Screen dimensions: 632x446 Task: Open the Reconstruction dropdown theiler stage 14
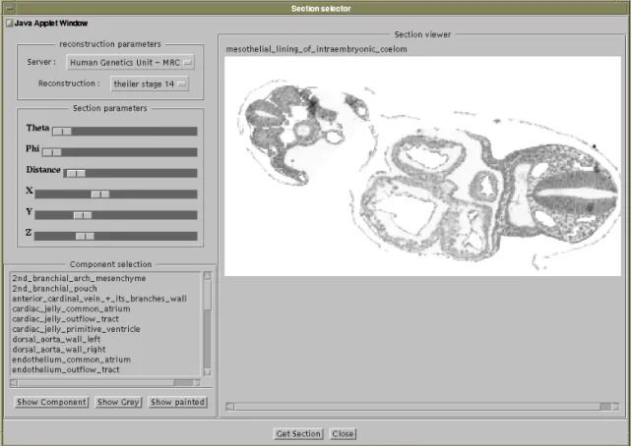pyautogui.click(x=149, y=84)
